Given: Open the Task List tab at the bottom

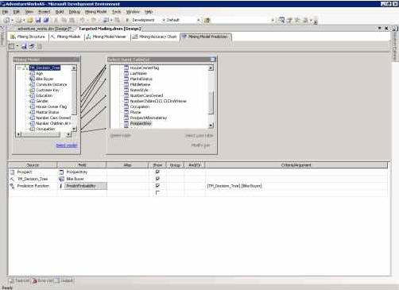Looking at the screenshot, I should pos(19,280).
